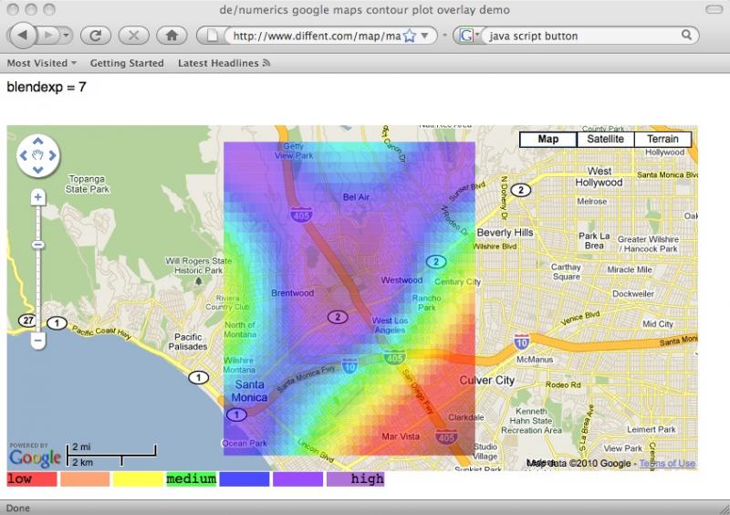Open the Most Visited bookmarks menu

click(41, 63)
